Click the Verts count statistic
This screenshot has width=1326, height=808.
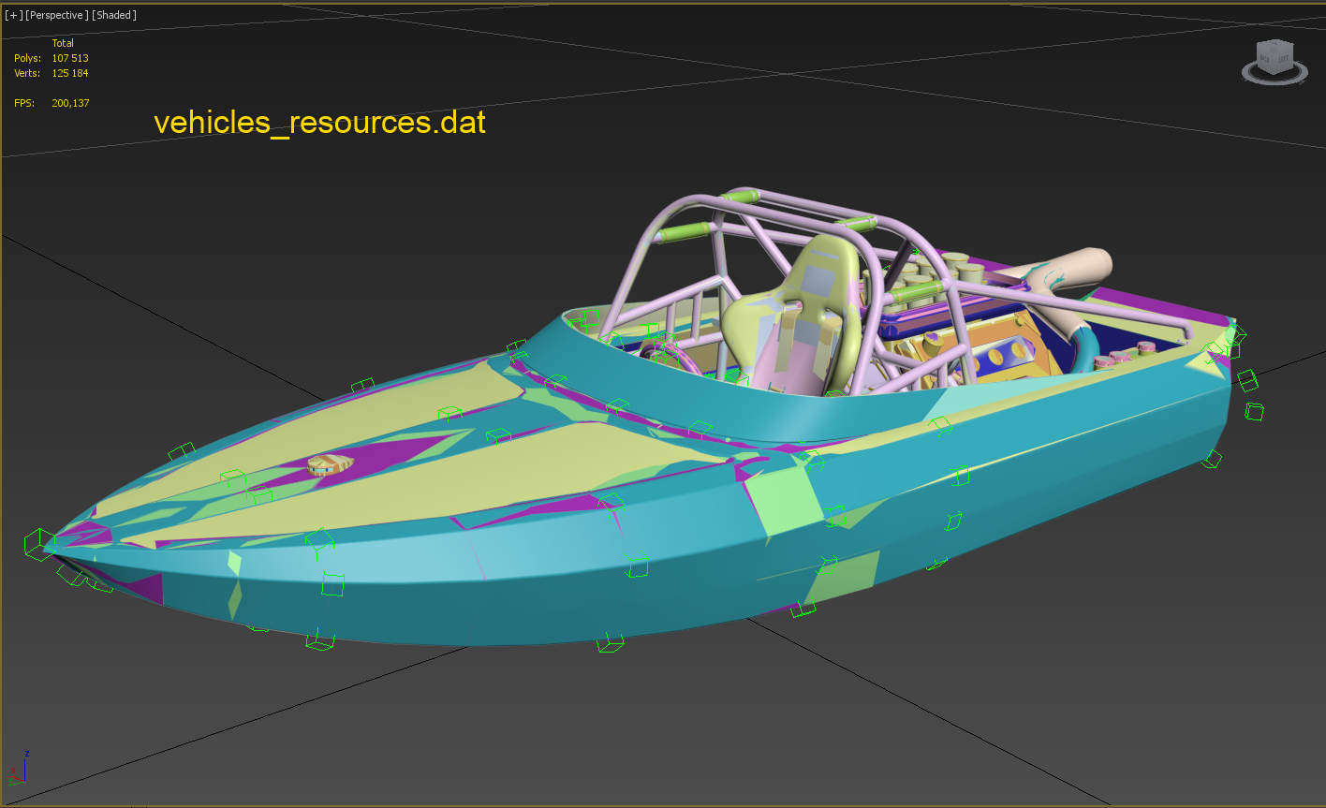69,73
